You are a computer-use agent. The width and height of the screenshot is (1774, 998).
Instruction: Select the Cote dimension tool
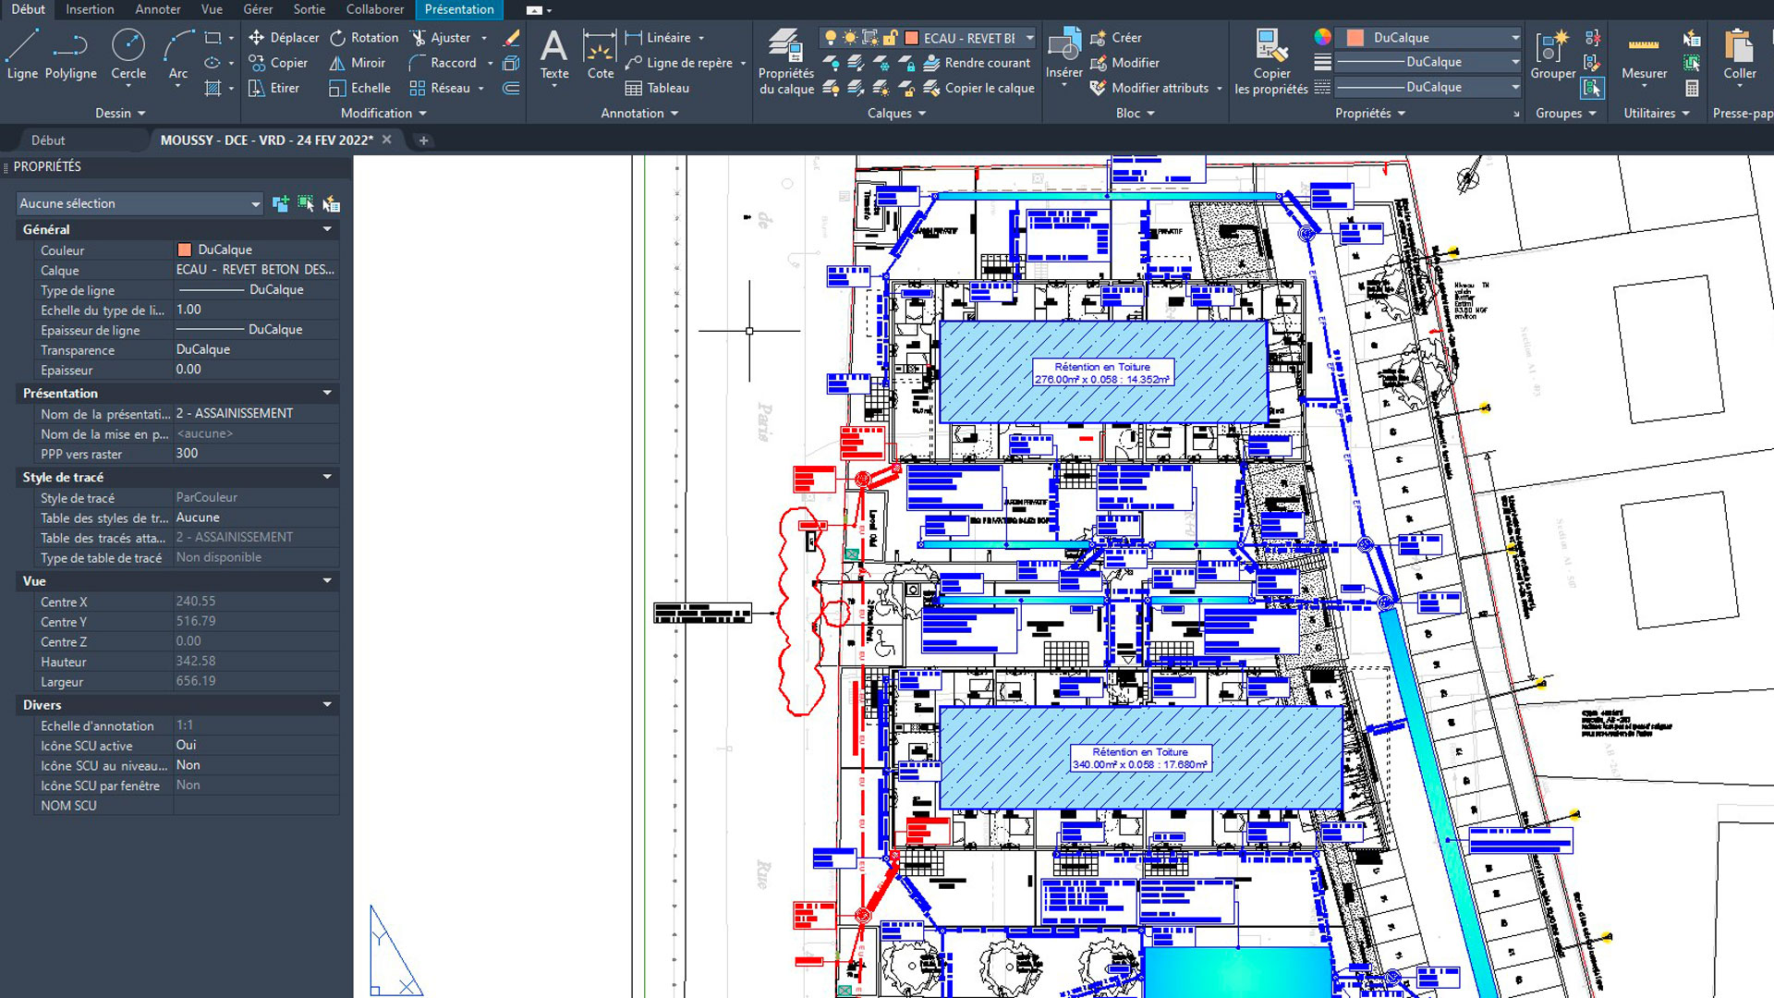pos(601,55)
